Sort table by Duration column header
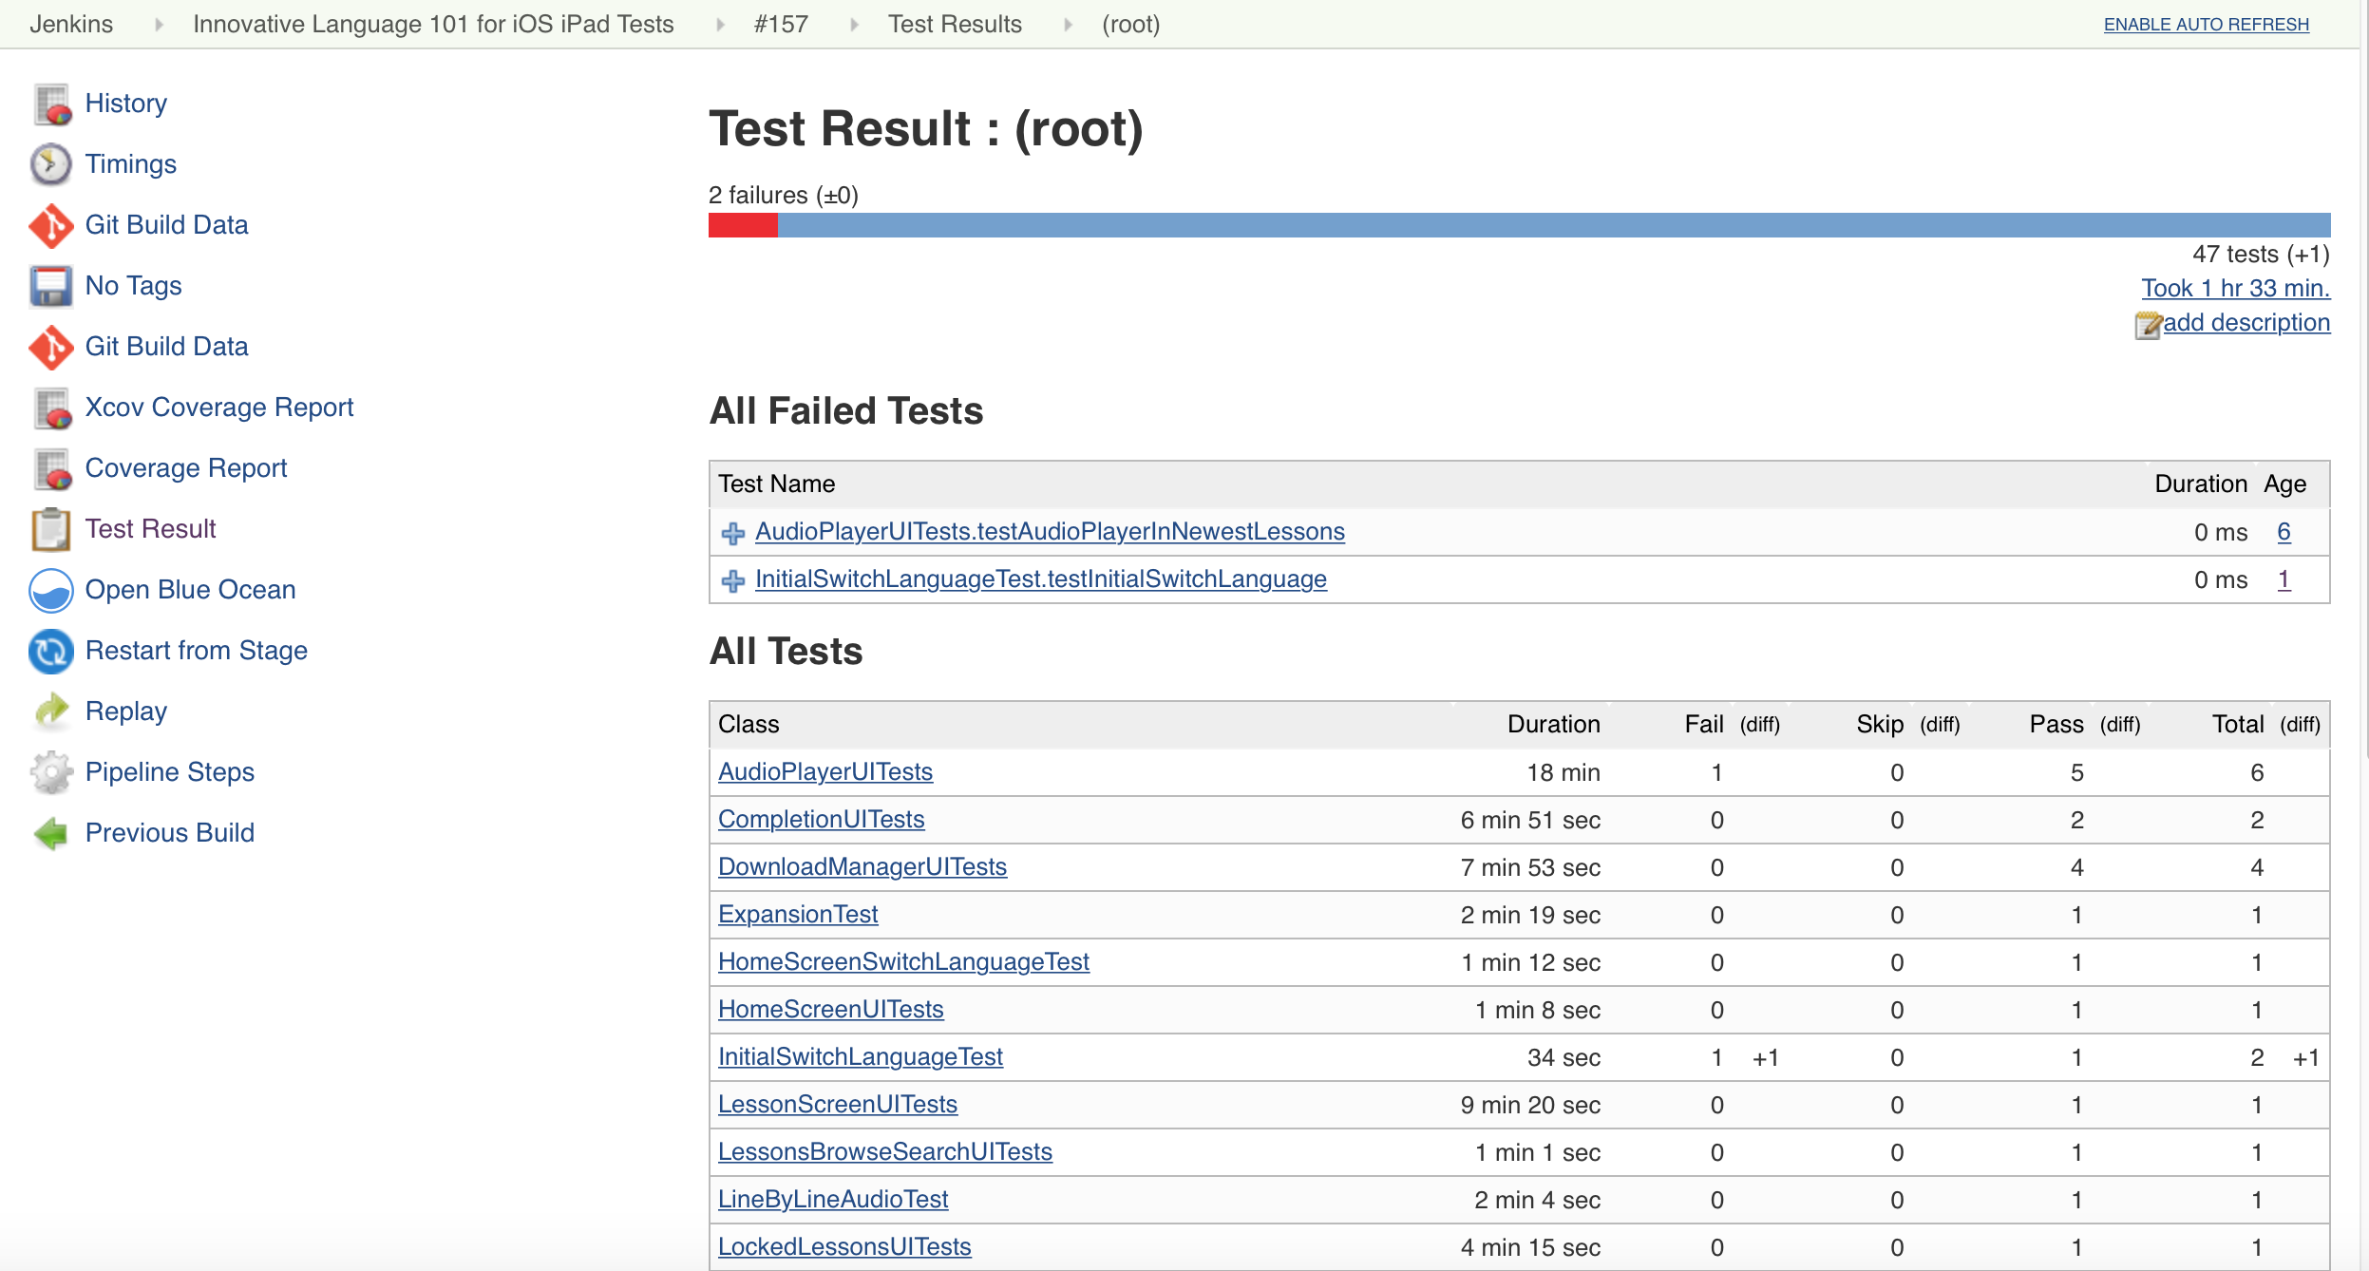The width and height of the screenshot is (2369, 1271). [x=1552, y=725]
